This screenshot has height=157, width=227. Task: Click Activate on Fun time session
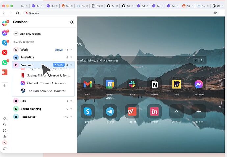pyautogui.click(x=59, y=65)
